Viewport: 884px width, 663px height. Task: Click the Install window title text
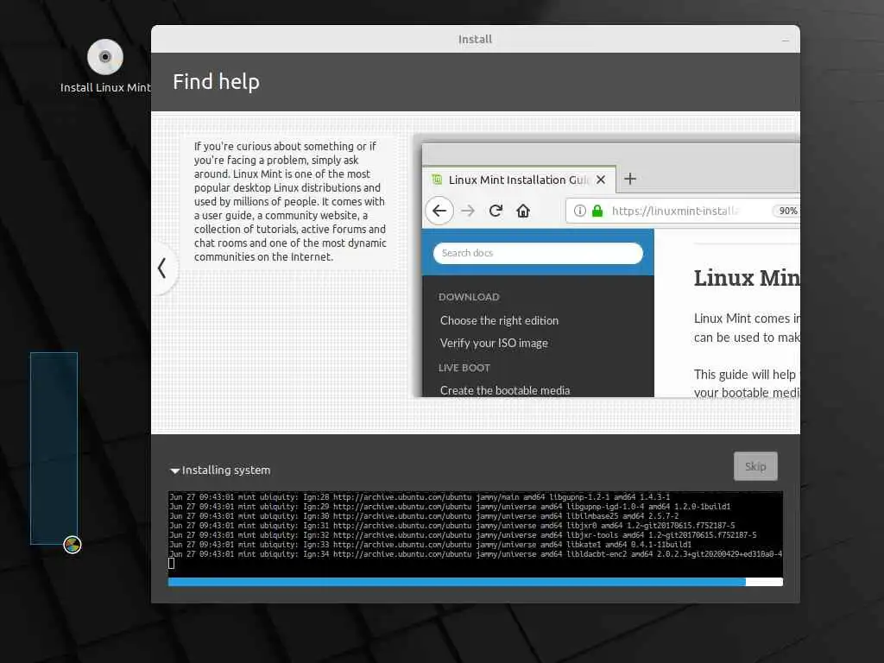click(475, 40)
